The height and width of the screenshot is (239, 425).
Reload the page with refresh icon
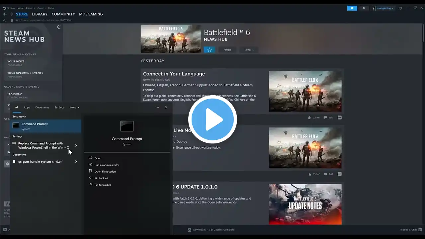tap(5, 20)
